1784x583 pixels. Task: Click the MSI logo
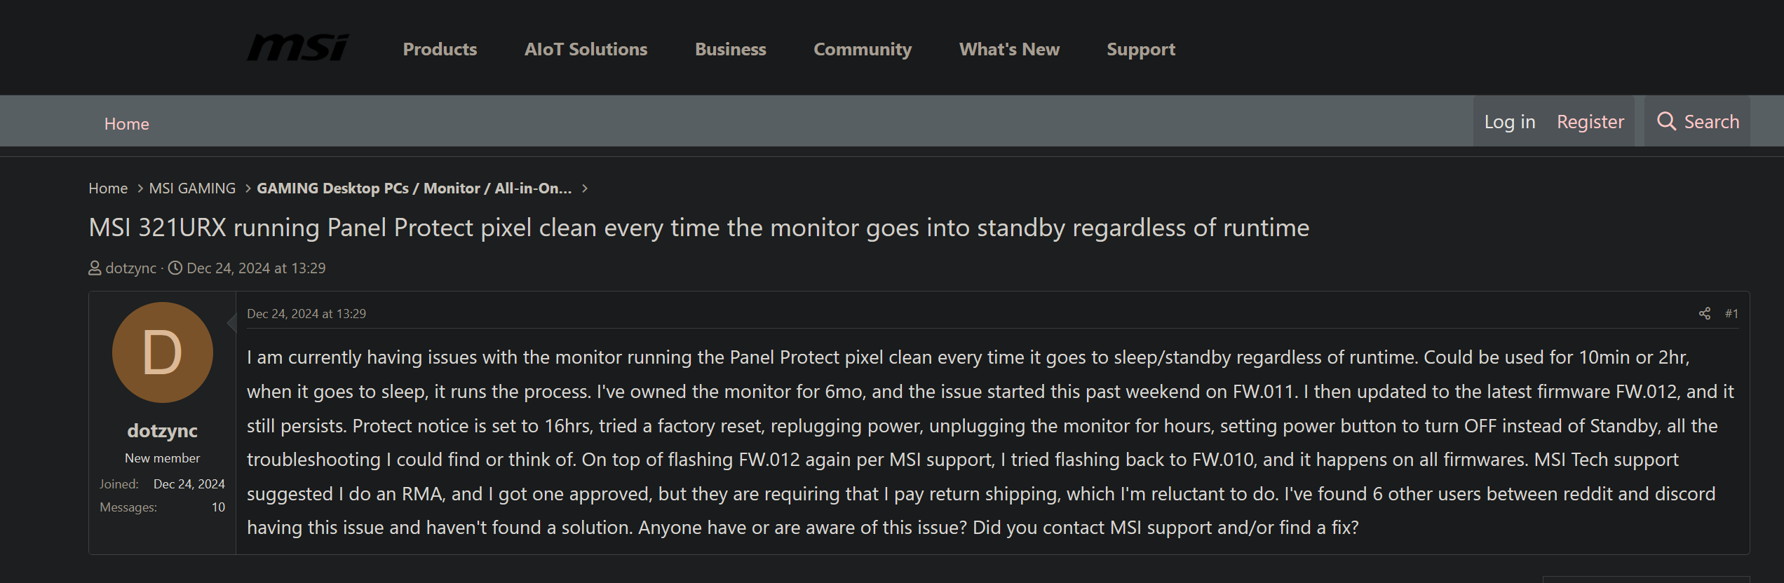297,48
